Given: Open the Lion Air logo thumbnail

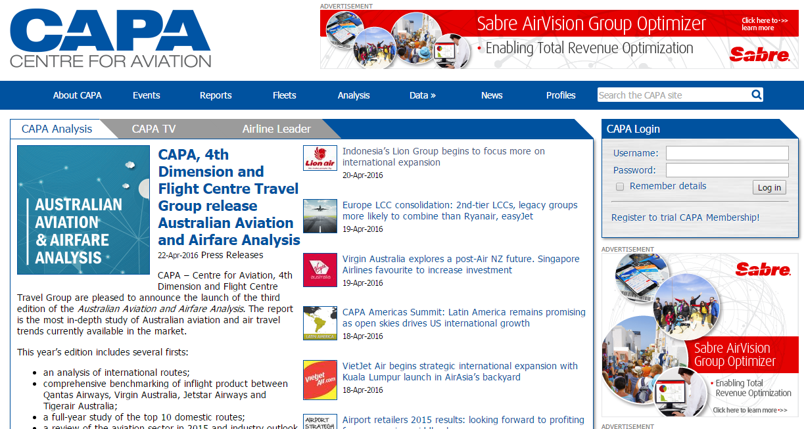Looking at the screenshot, I should pyautogui.click(x=320, y=158).
